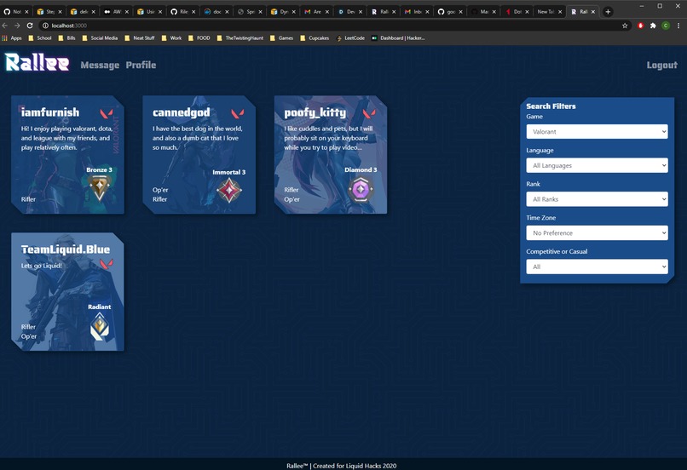The width and height of the screenshot is (687, 470).
Task: Click Valorant logo on TeamLiquid.Blue card
Action: click(x=107, y=264)
